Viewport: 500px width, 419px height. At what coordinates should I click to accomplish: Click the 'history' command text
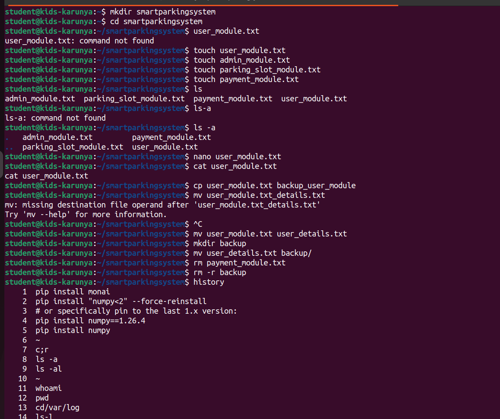coord(209,282)
